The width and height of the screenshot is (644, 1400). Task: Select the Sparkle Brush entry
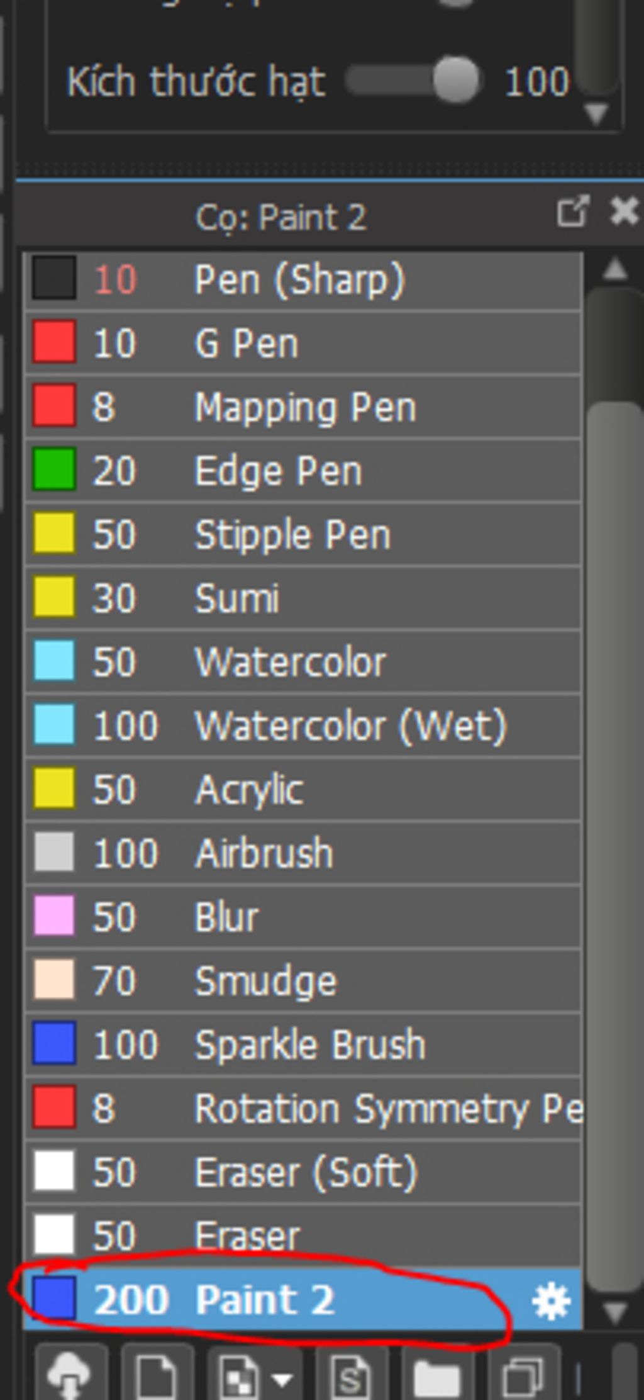click(x=303, y=1044)
